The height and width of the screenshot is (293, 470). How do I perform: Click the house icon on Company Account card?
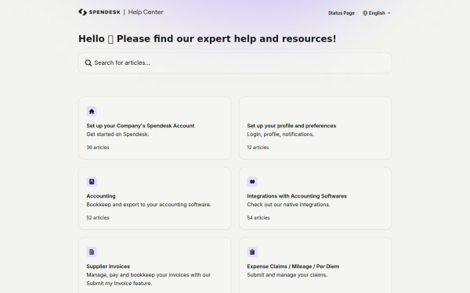point(92,112)
